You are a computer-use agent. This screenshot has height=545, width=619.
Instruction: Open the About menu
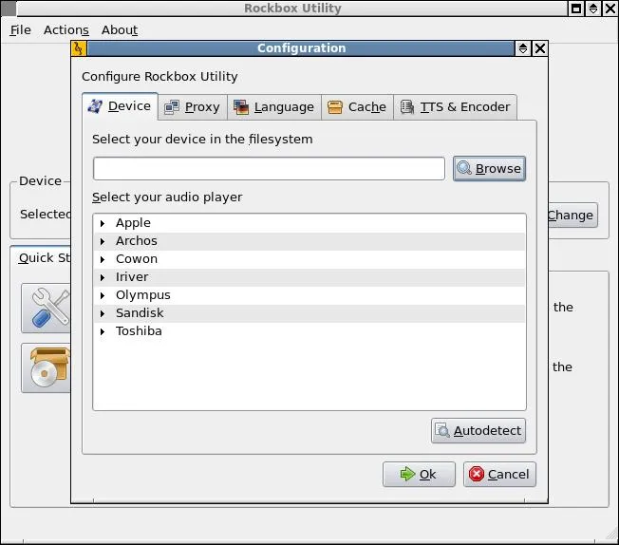coord(120,30)
